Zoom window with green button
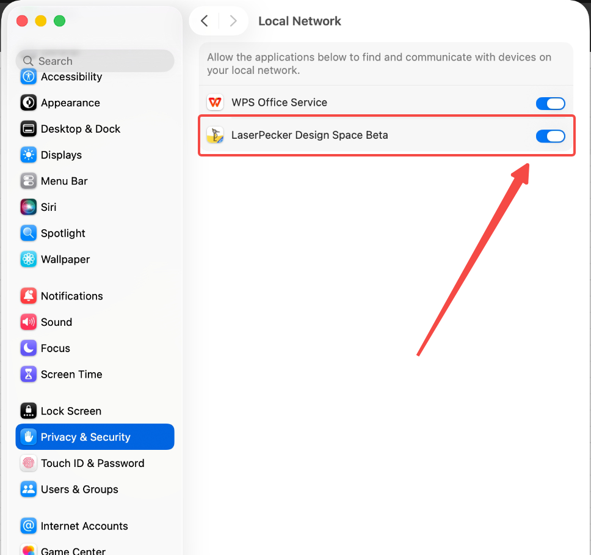This screenshot has width=591, height=555. tap(60, 21)
